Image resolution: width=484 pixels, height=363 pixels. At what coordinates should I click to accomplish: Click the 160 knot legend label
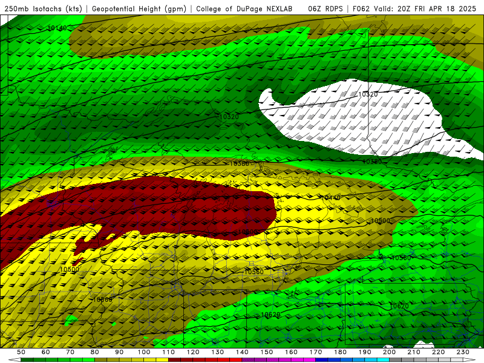coord(291,352)
